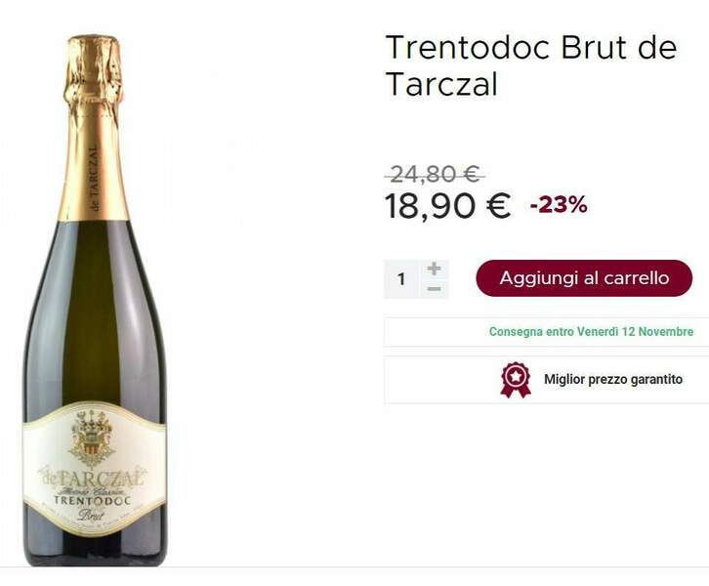
Task: Click the 18,90 € current price
Action: [447, 206]
